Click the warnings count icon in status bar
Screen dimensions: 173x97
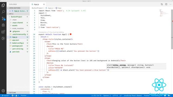(17, 95)
